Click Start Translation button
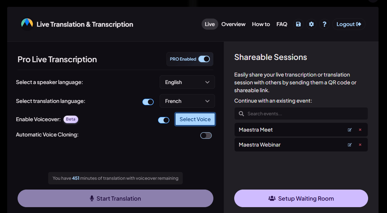 point(115,198)
